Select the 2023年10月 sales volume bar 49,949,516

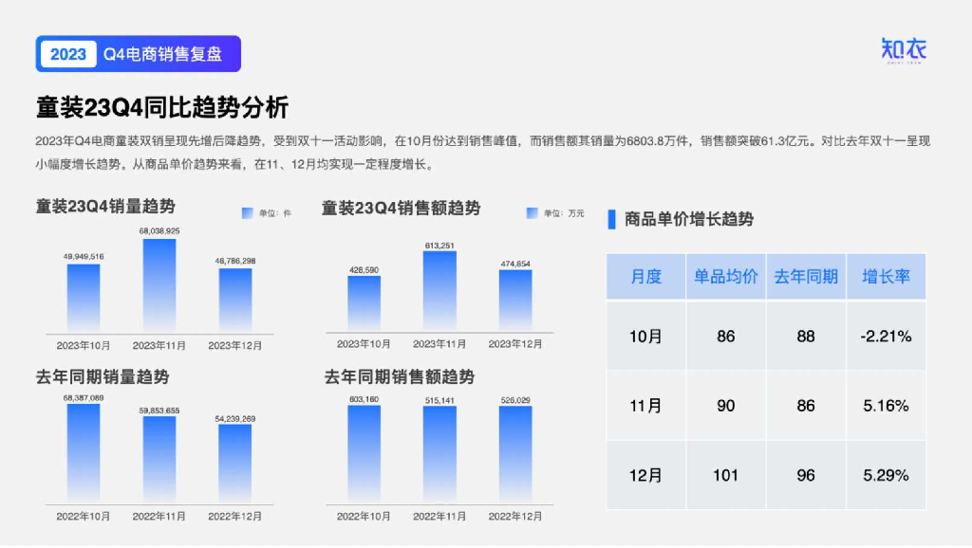pyautogui.click(x=84, y=299)
